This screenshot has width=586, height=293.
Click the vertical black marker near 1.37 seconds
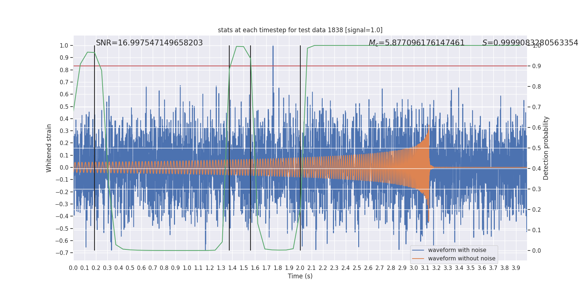[x=229, y=146]
